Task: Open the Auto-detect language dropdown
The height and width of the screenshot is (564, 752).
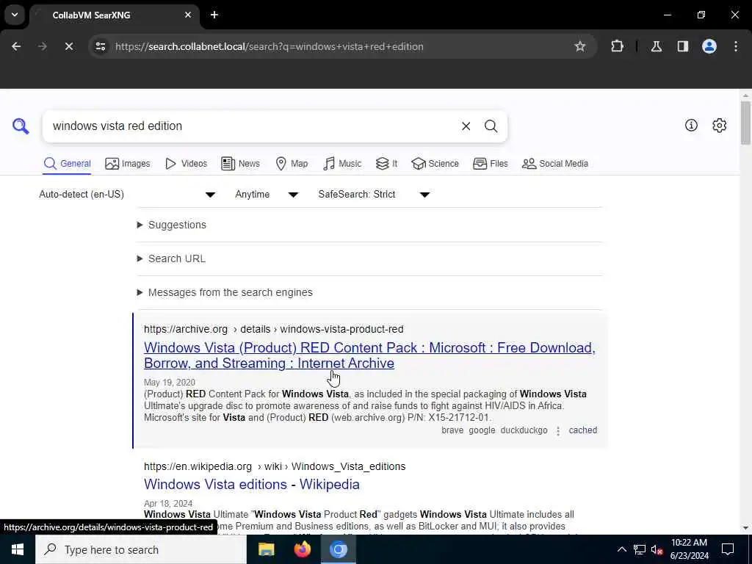Action: pyautogui.click(x=127, y=194)
